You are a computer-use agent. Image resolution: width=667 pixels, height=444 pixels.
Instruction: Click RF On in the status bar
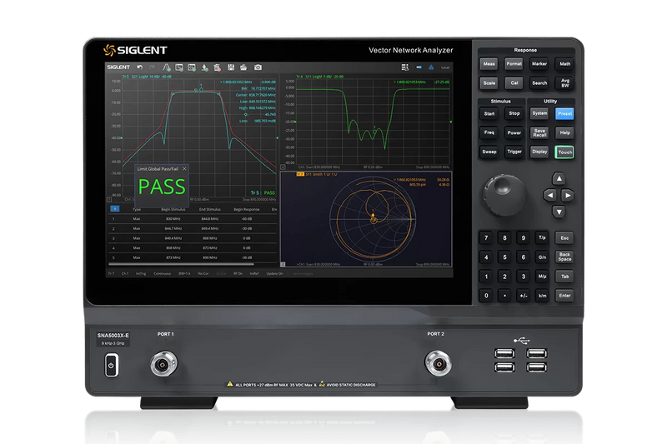238,273
